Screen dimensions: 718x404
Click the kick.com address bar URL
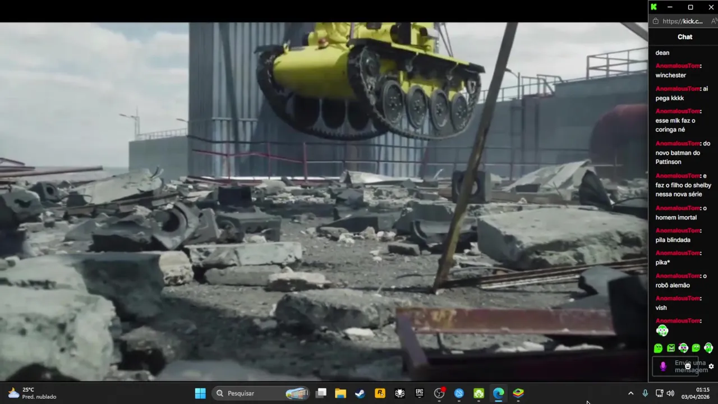pos(682,21)
